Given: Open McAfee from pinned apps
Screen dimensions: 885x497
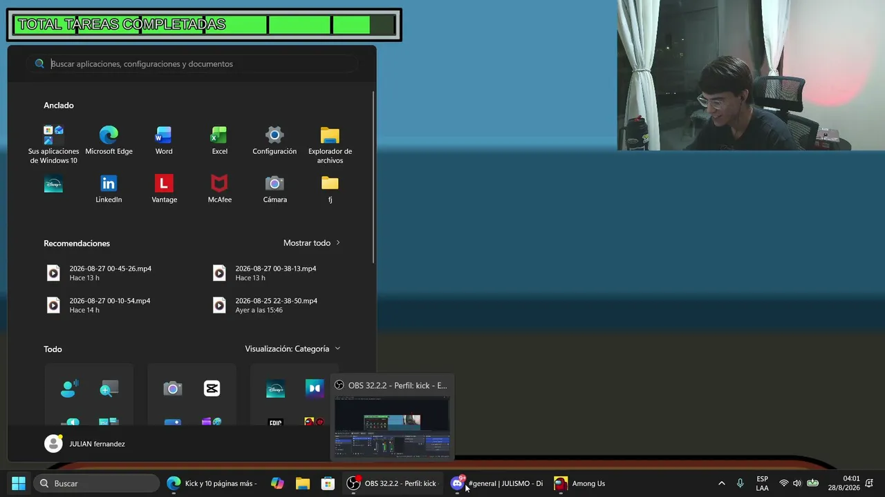Looking at the screenshot, I should [x=219, y=189].
